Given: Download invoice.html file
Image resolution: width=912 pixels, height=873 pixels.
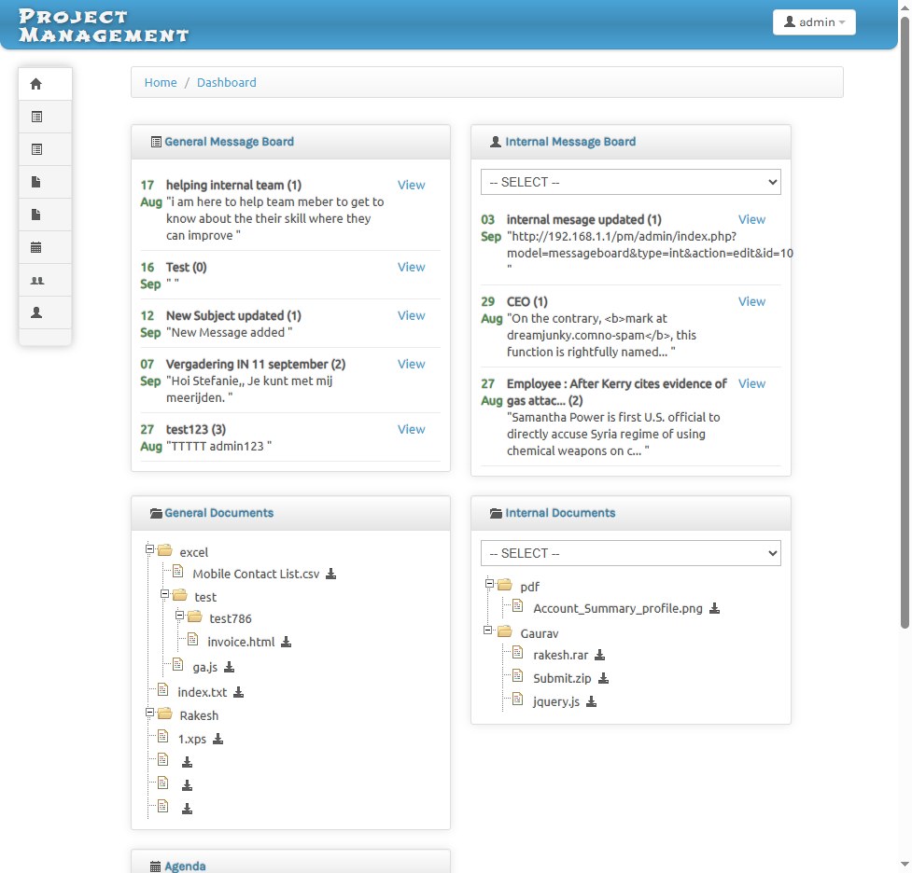Looking at the screenshot, I should click(x=287, y=642).
